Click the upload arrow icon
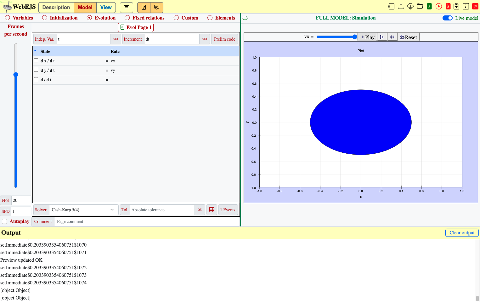 [x=401, y=6]
